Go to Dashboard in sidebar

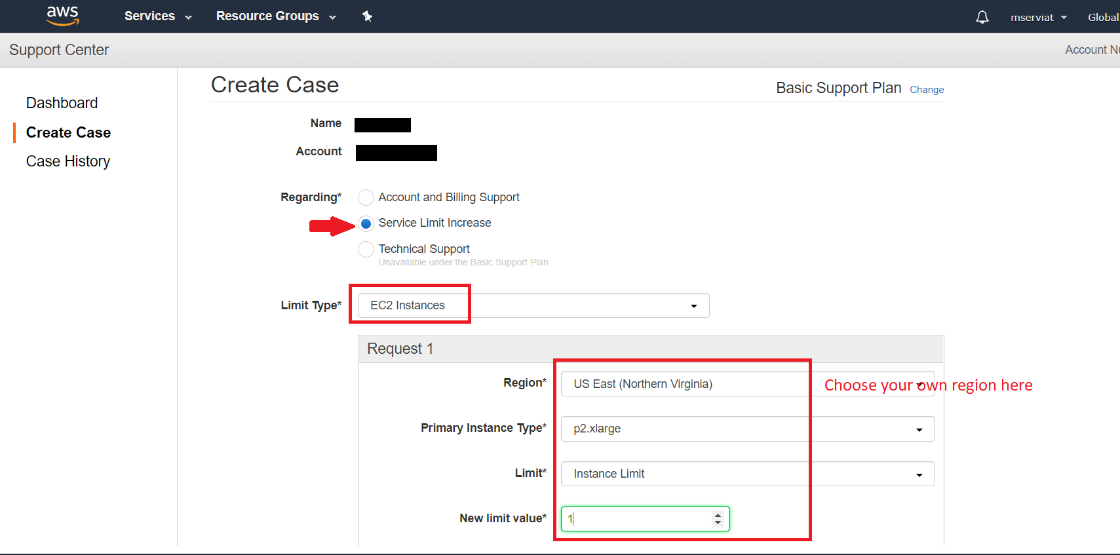[62, 103]
